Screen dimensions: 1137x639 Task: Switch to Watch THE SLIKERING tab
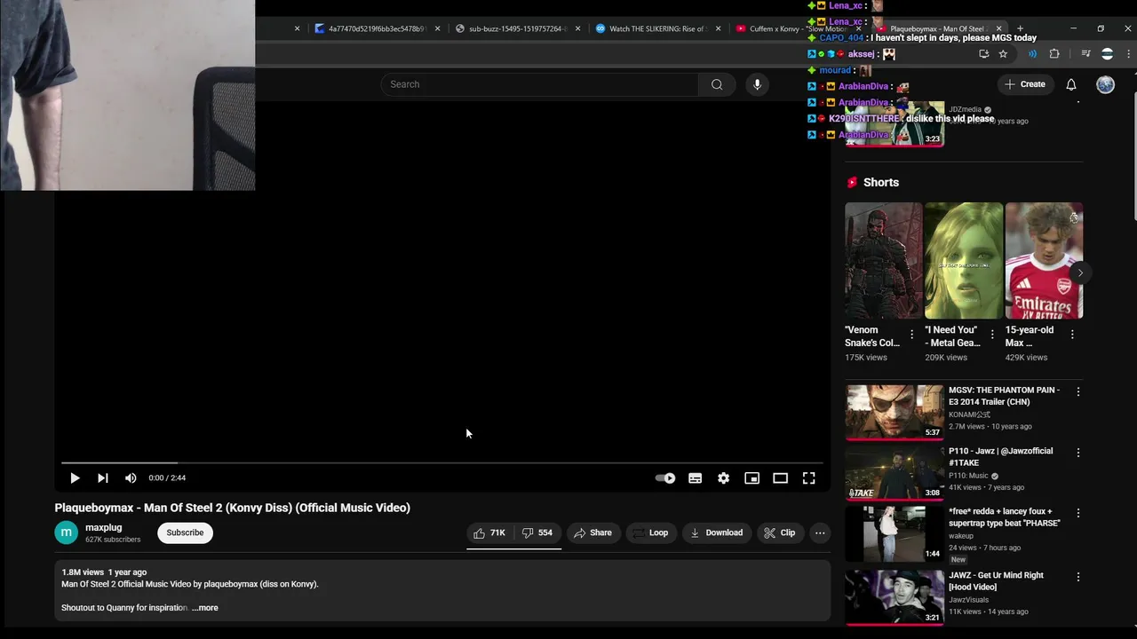(656, 28)
